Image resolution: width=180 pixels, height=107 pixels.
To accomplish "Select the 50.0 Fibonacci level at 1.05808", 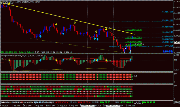I will tap(168, 39).
